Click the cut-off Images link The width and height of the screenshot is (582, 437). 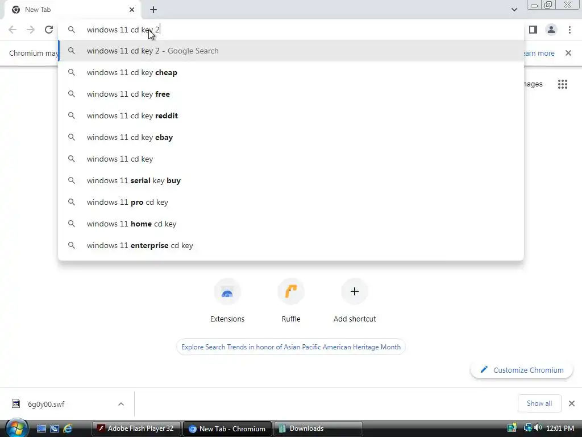[533, 84]
